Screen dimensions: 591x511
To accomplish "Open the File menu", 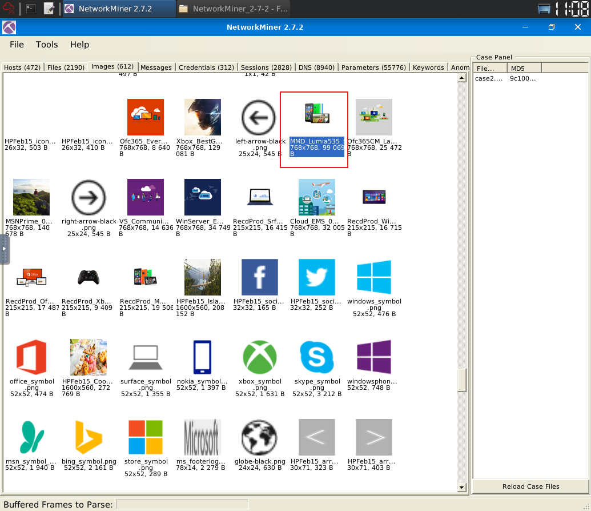I will click(17, 45).
